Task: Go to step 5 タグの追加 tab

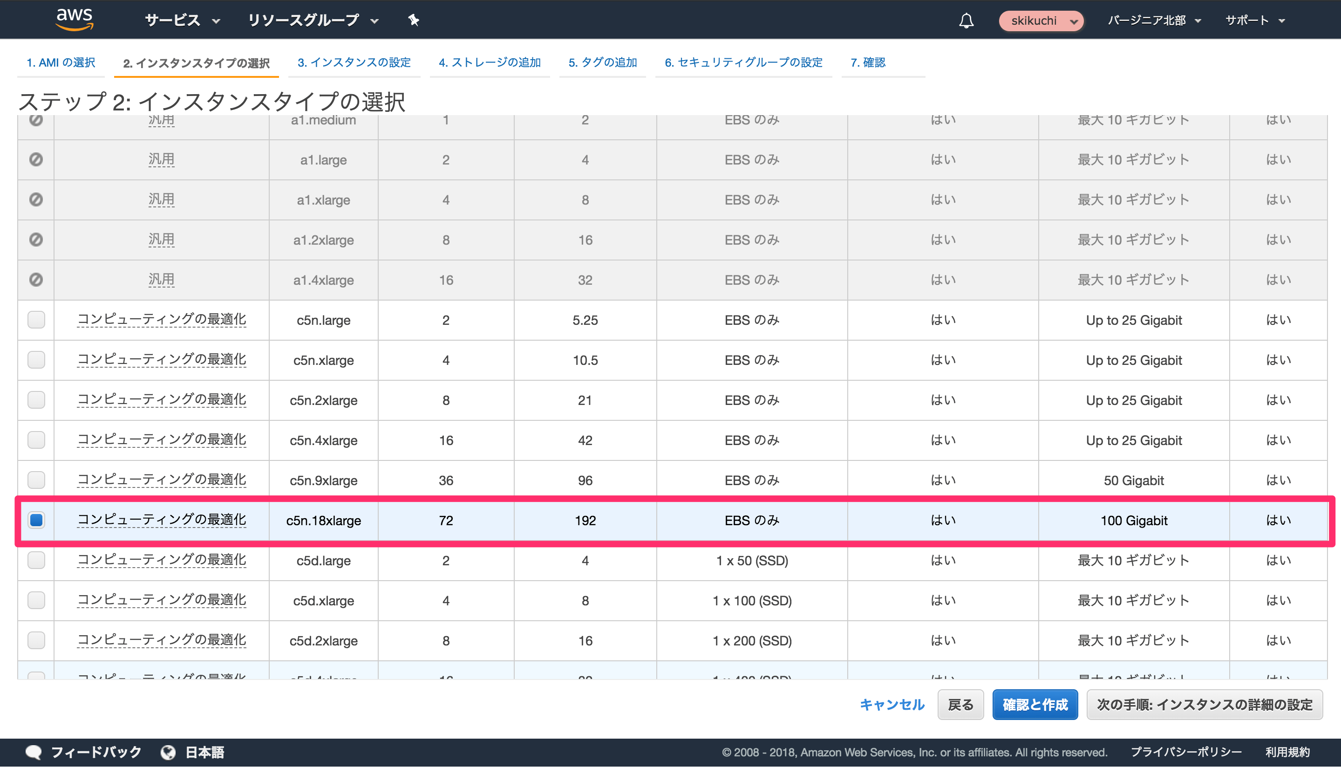Action: click(603, 62)
